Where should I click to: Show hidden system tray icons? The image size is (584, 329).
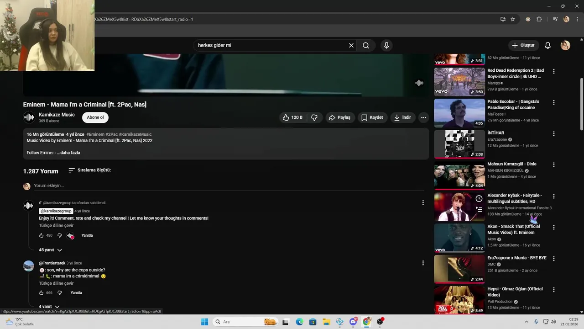[x=526, y=322]
